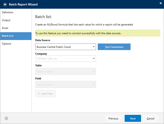Click the Table dropdown arrow
The image size is (164, 124).
pos(94,71)
